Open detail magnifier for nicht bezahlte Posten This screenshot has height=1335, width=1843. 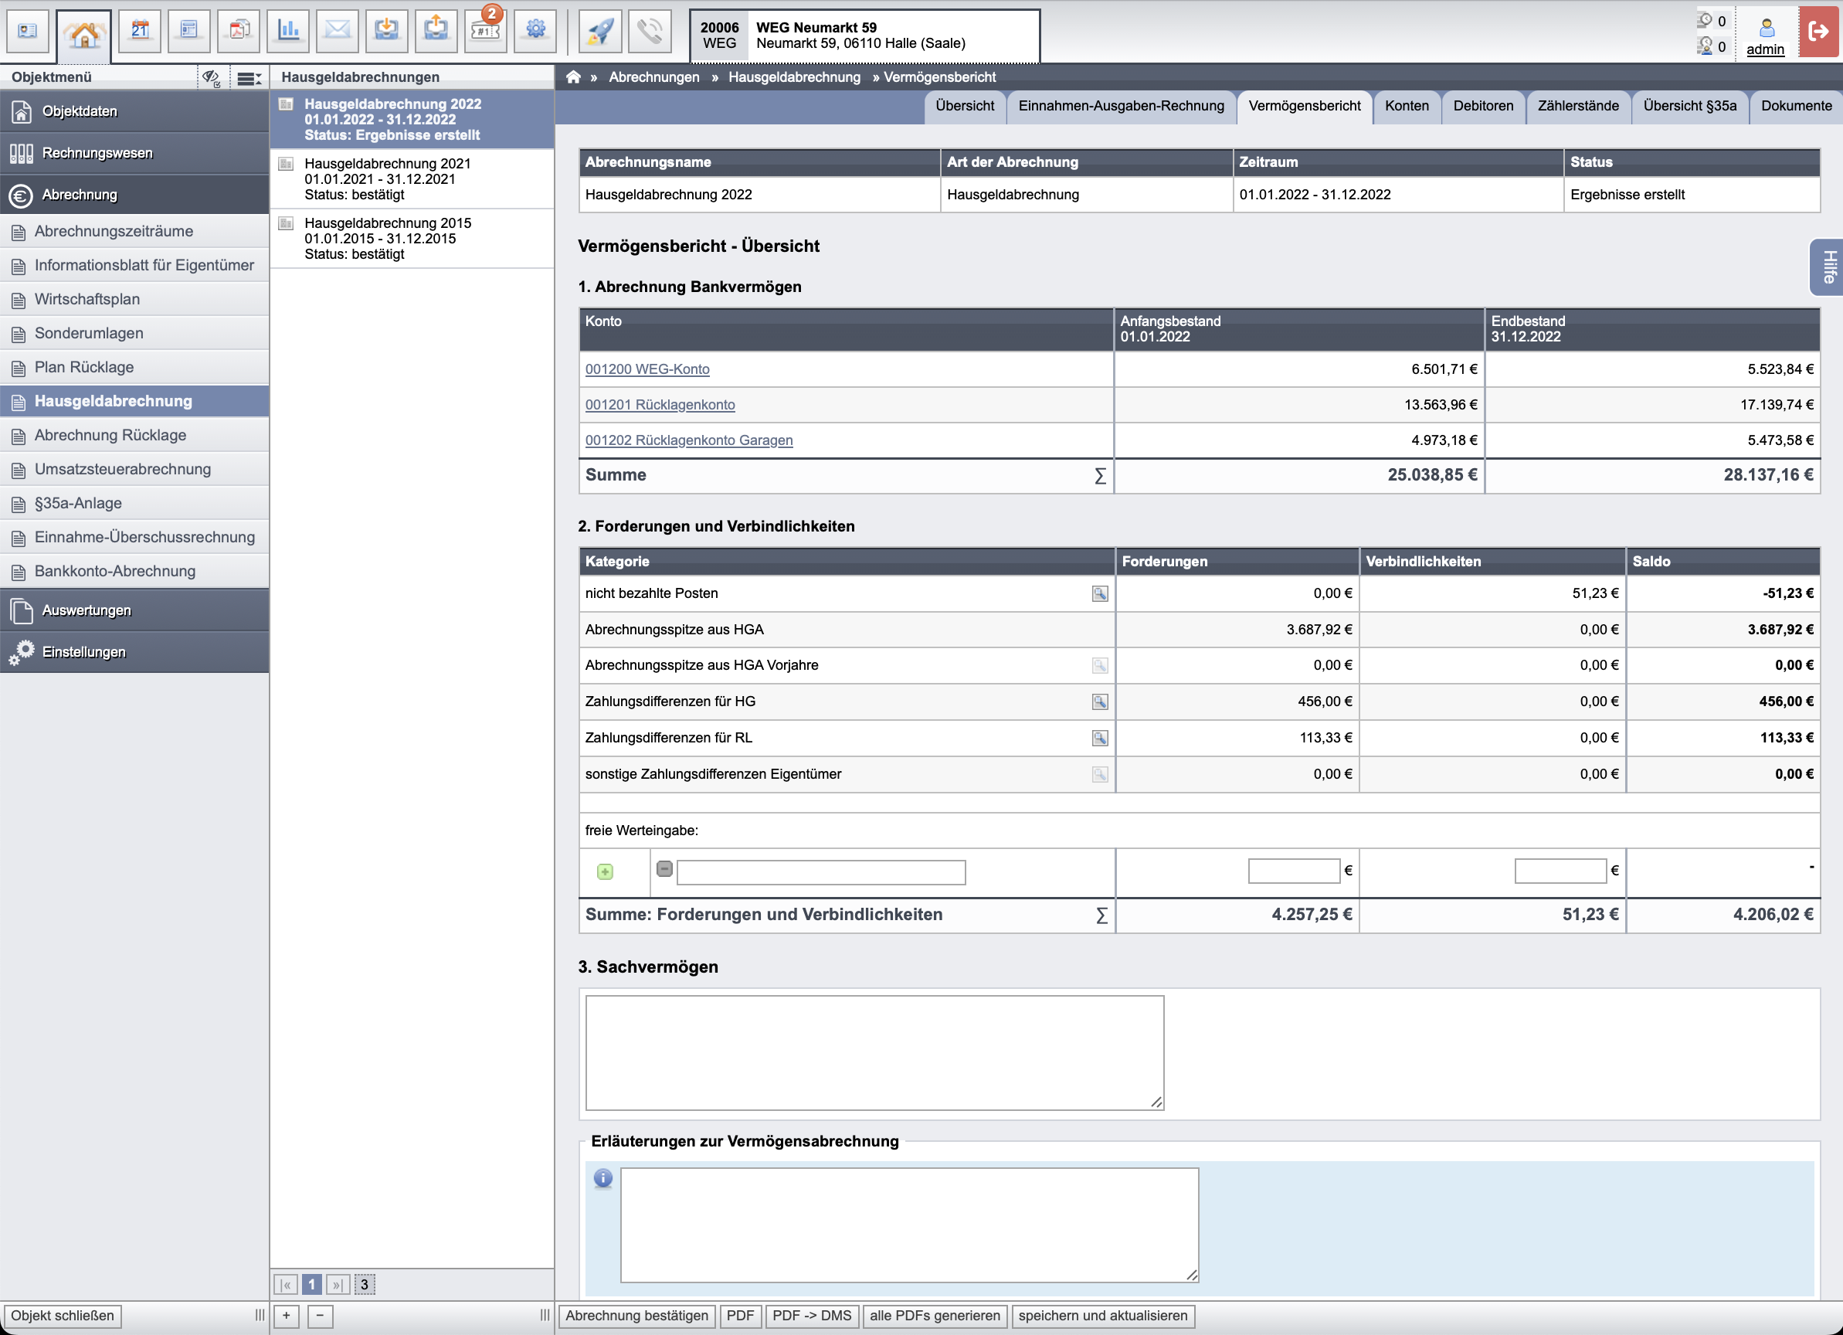(x=1099, y=594)
